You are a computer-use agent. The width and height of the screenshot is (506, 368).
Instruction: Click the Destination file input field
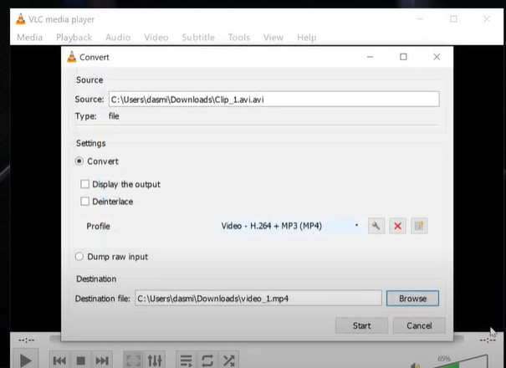click(258, 299)
